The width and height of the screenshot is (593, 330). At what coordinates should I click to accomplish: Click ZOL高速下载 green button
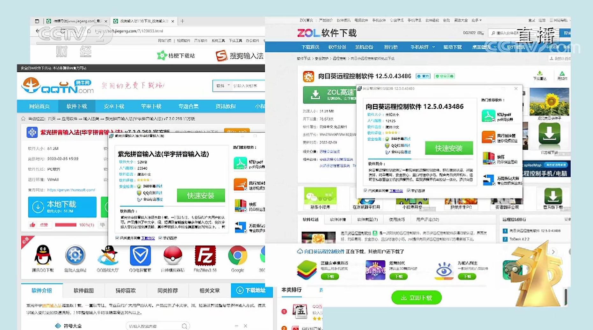330,95
